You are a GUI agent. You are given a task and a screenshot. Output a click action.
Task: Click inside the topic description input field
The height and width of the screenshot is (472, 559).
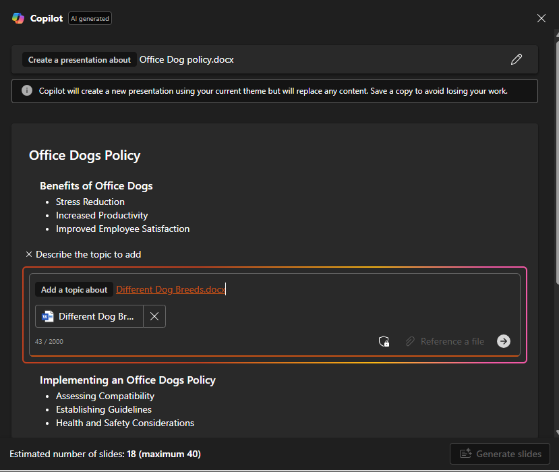[x=371, y=290]
